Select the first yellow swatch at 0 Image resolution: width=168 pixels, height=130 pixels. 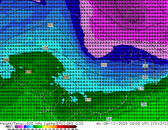pos(43,127)
